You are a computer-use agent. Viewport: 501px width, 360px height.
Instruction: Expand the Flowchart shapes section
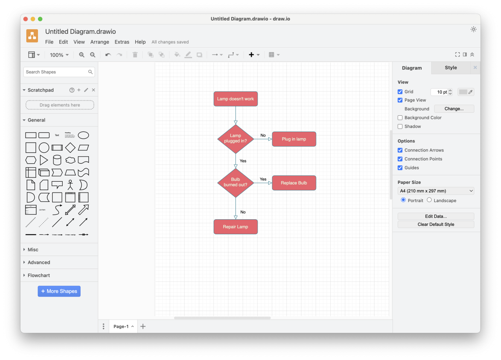pos(39,276)
